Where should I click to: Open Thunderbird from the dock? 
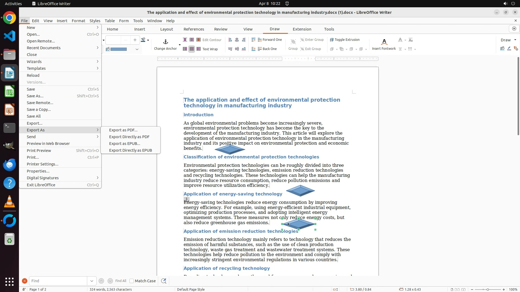pos(9,165)
